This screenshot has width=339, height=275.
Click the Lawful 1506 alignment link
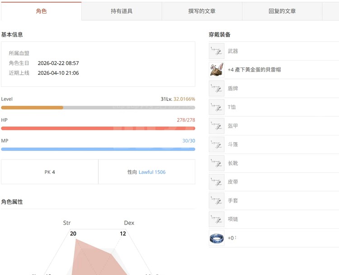pyautogui.click(x=152, y=172)
